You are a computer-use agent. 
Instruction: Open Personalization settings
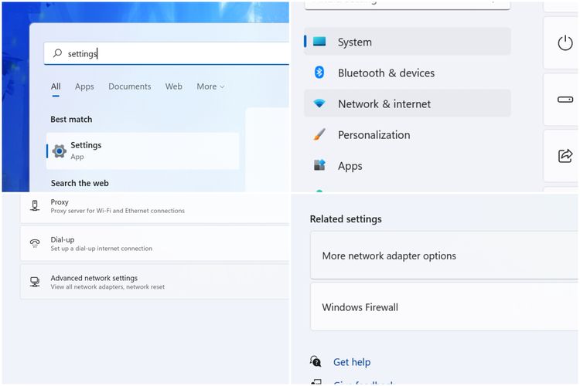click(x=408, y=135)
